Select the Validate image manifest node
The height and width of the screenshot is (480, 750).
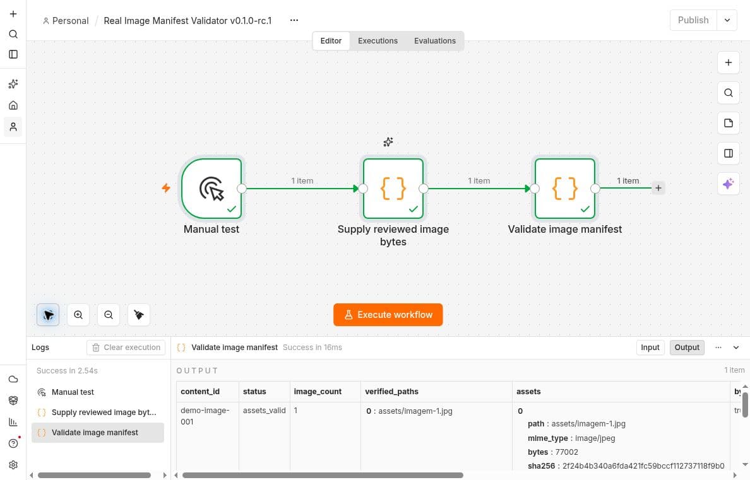click(565, 189)
